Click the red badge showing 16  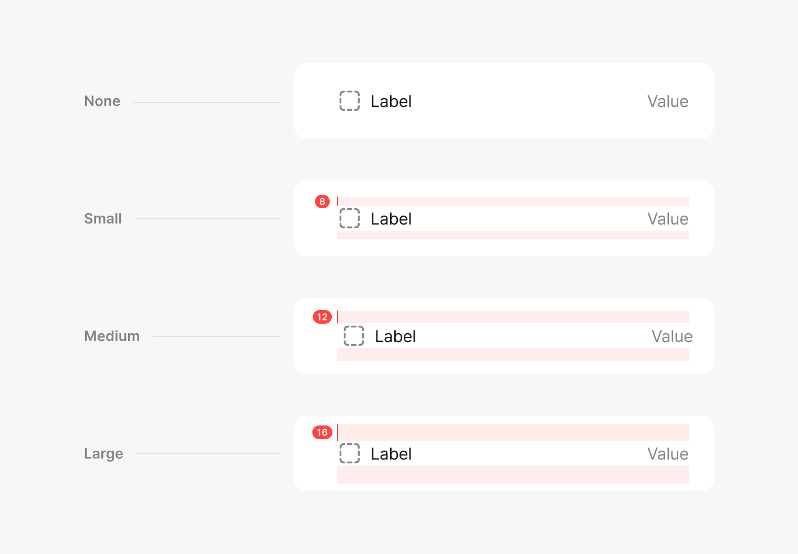[322, 432]
